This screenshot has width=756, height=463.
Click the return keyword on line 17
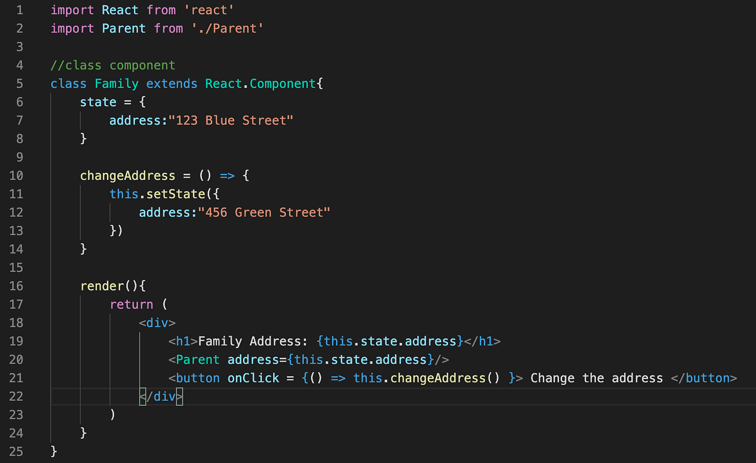point(131,304)
